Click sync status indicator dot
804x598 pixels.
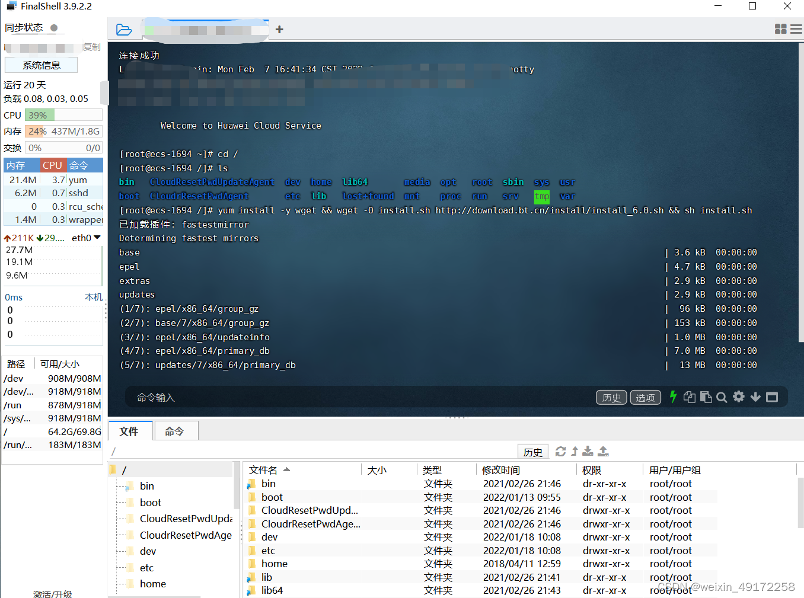[x=54, y=28]
